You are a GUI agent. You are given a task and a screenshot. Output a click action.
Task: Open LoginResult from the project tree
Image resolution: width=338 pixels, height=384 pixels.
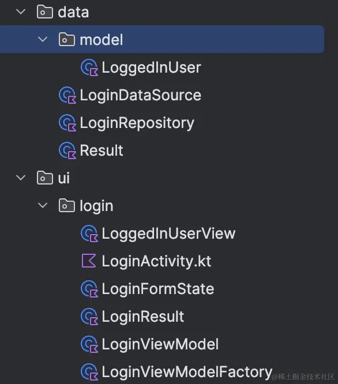click(143, 317)
